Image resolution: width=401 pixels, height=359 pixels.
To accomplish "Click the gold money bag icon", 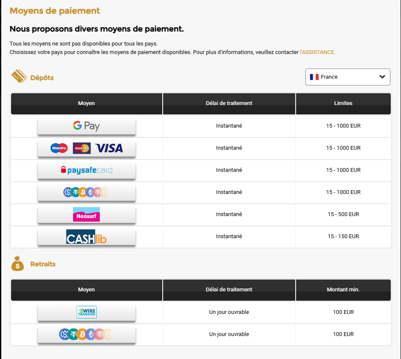I will point(17,263).
